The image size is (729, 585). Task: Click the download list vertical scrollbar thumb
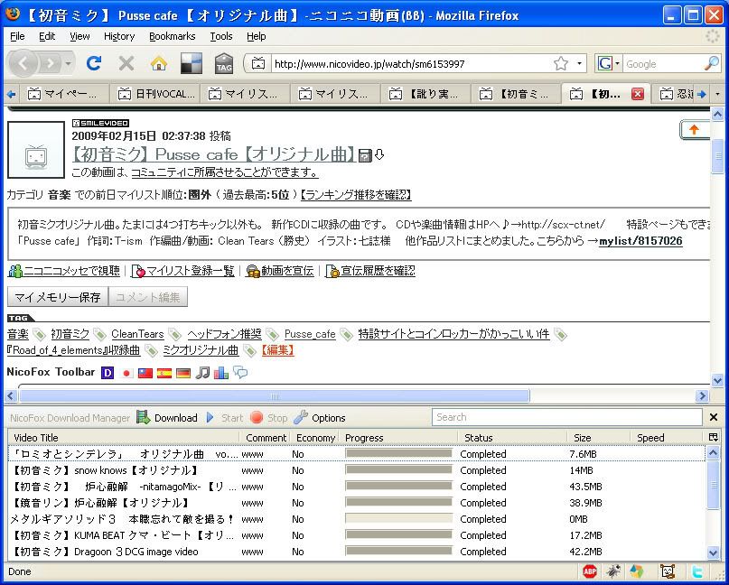click(x=714, y=486)
